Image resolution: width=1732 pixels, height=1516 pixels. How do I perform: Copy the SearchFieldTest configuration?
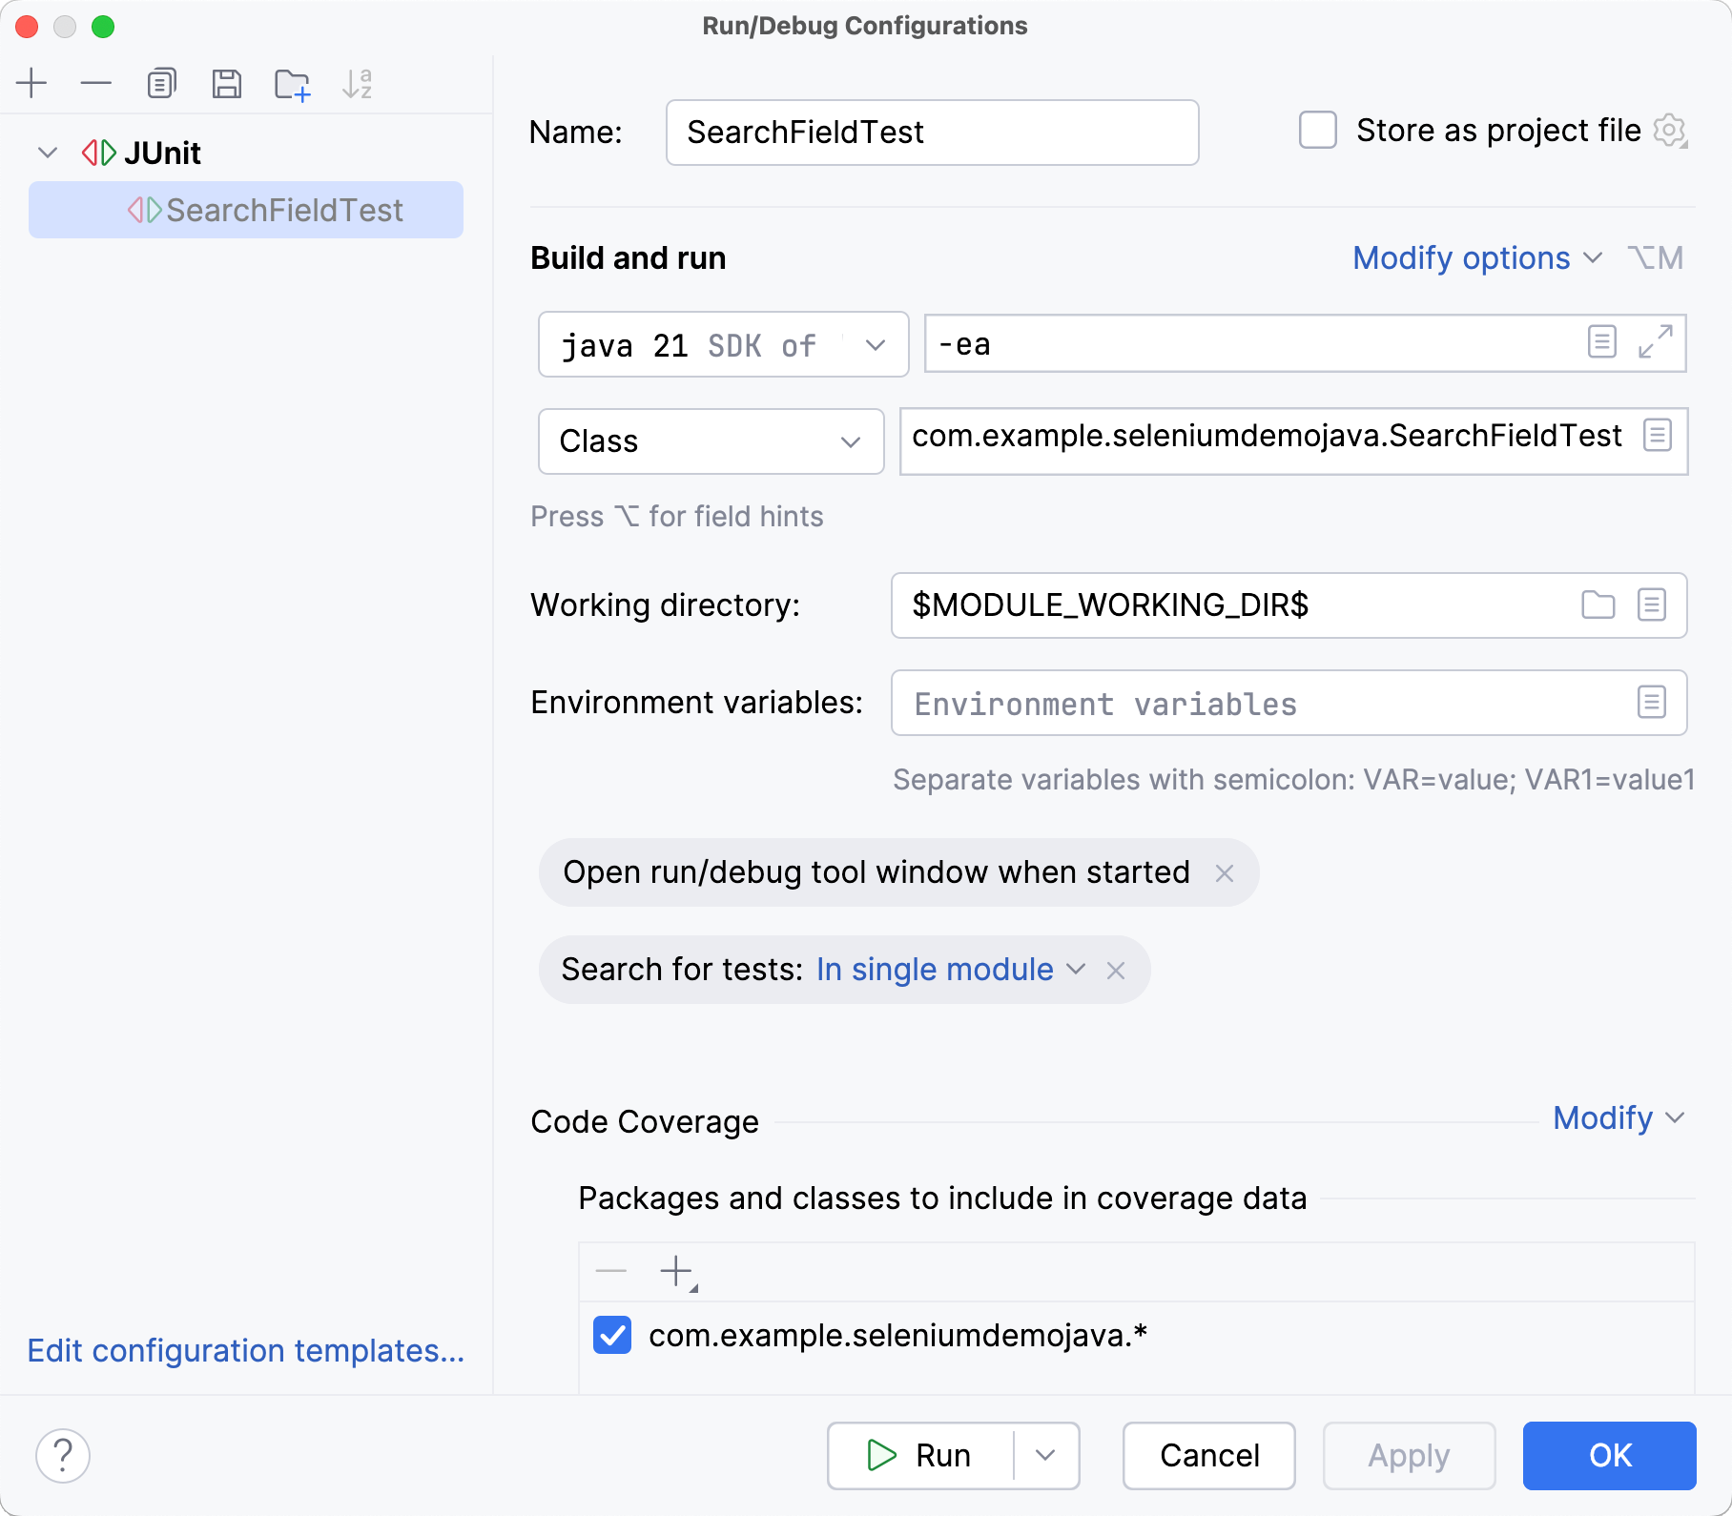160,83
